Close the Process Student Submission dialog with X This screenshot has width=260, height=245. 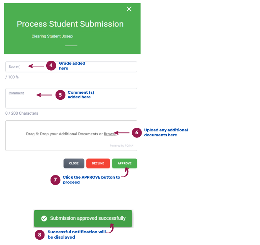coord(129,9)
